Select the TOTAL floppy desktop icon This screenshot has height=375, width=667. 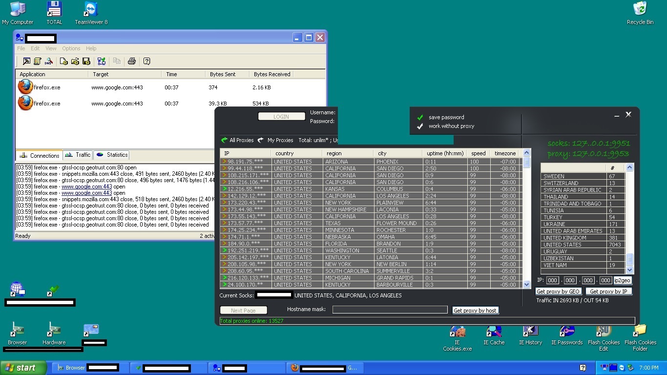point(54,13)
